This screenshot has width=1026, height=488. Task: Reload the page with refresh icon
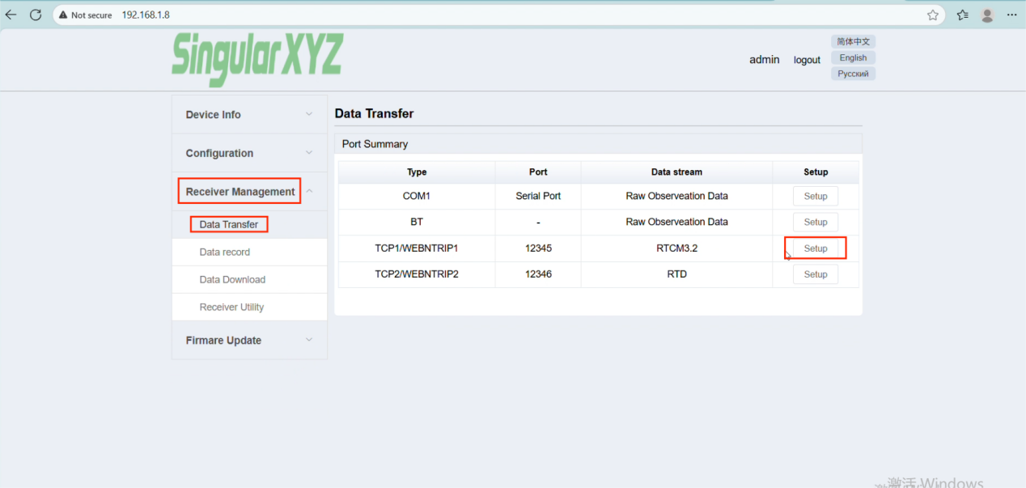[36, 15]
